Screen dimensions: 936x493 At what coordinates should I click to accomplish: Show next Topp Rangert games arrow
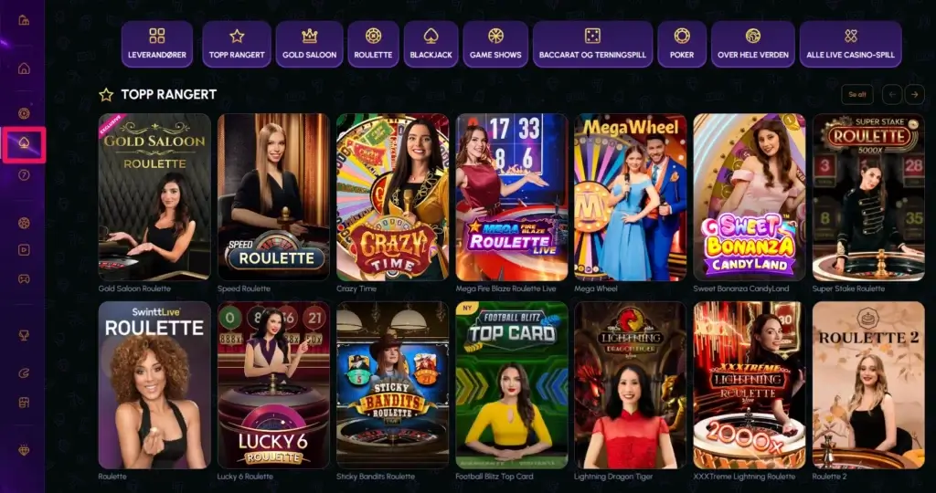(x=914, y=94)
